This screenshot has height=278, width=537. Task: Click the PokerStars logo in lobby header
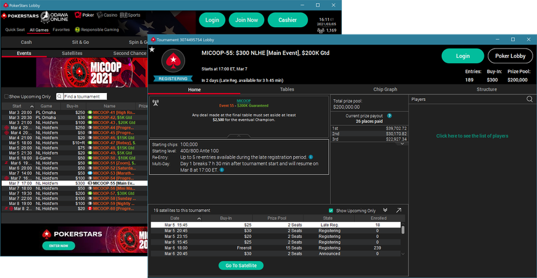coord(20,16)
